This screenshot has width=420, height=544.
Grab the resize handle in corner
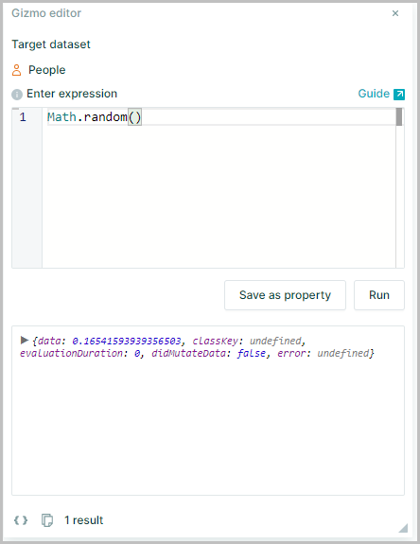click(x=403, y=528)
